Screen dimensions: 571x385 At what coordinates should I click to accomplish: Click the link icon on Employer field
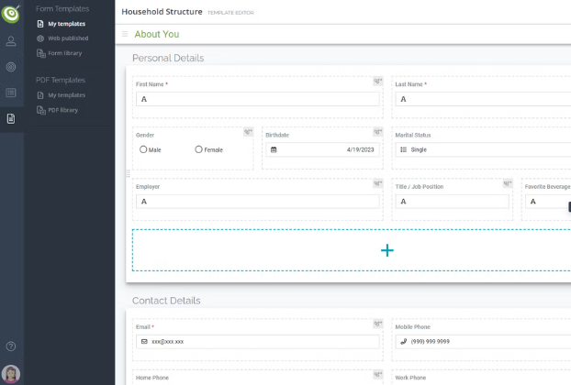click(x=378, y=183)
